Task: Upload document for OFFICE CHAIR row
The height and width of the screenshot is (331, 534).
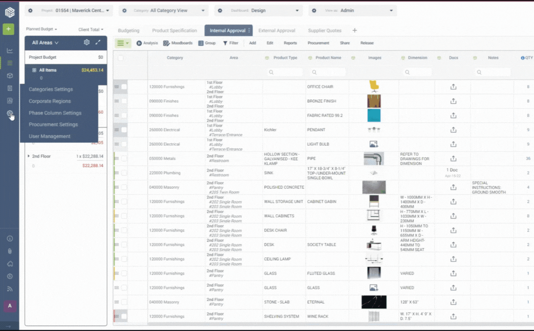Action: (x=453, y=87)
